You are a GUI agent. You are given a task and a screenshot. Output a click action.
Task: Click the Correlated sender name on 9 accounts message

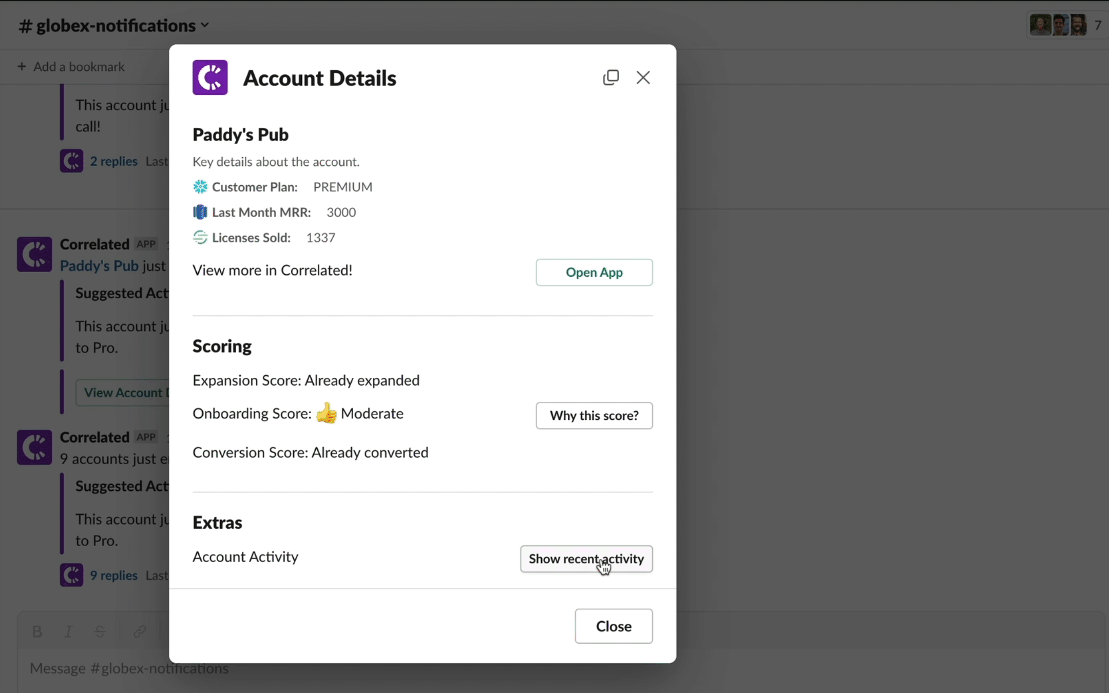[94, 437]
